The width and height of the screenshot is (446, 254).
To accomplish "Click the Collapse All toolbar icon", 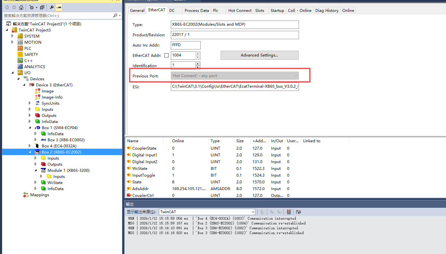I will (42, 7).
